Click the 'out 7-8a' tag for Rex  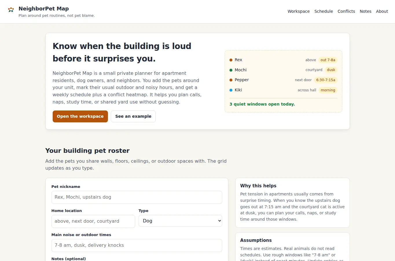(x=328, y=60)
